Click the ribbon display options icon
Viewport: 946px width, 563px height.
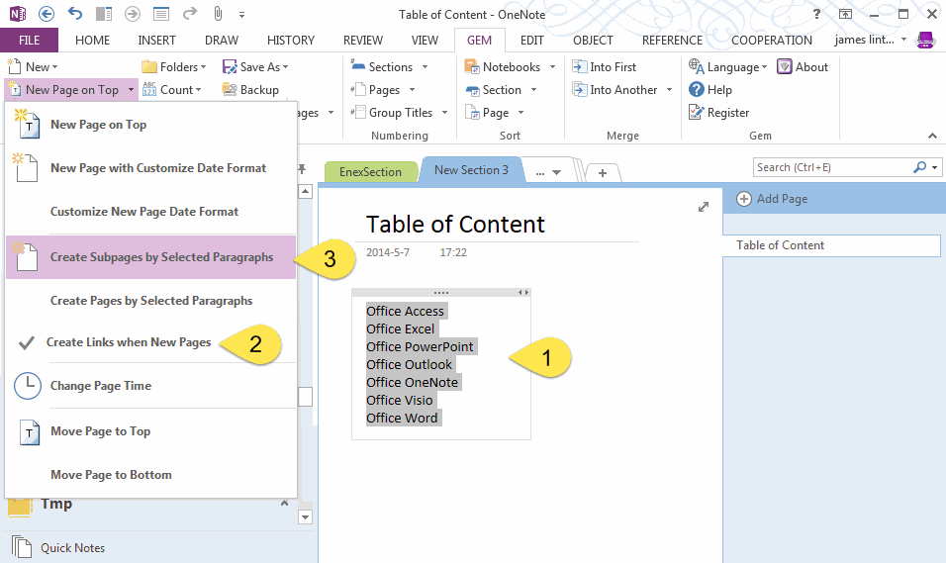click(846, 13)
